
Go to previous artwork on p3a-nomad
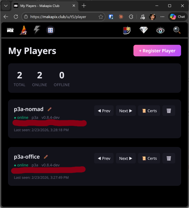[104, 111]
